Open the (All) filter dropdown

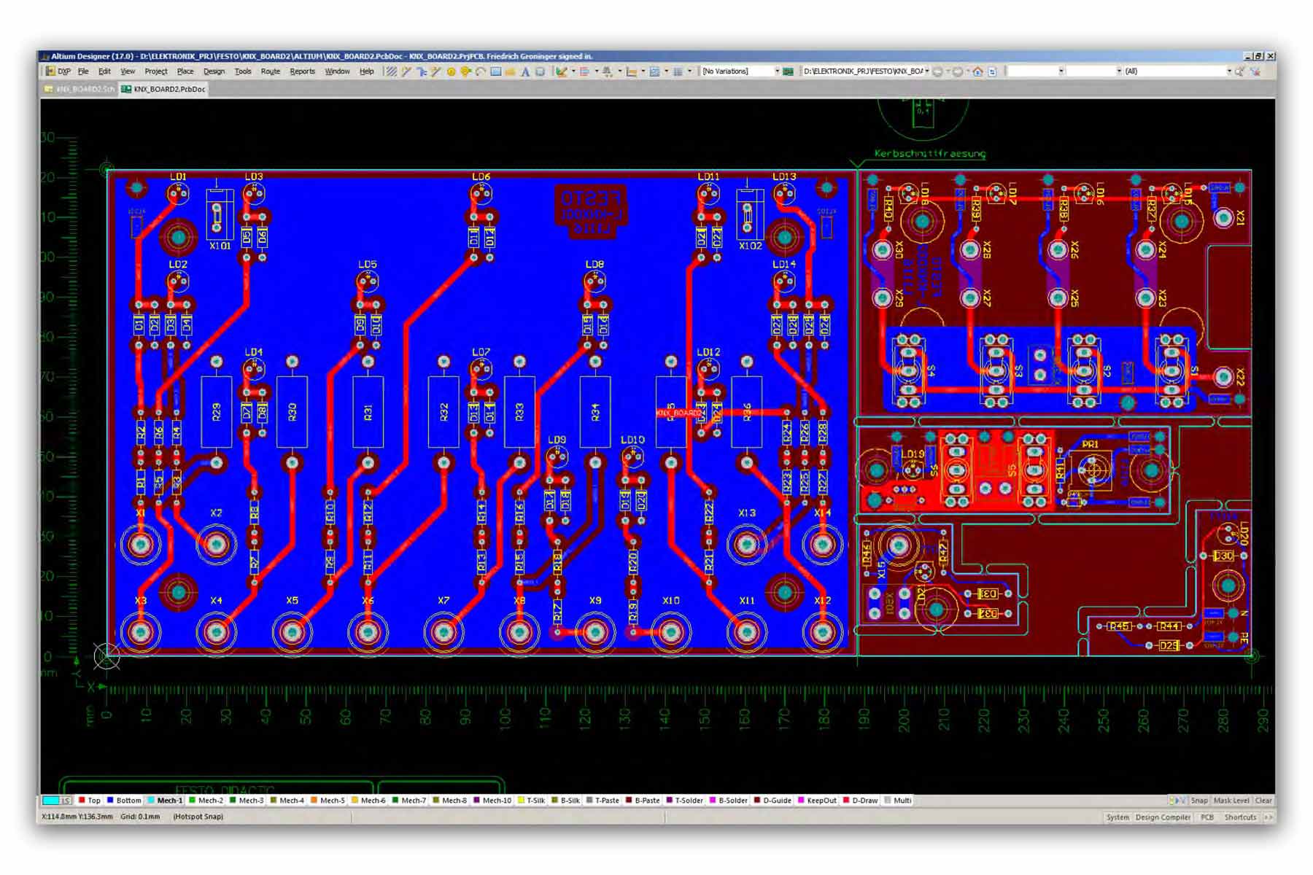coord(1177,71)
